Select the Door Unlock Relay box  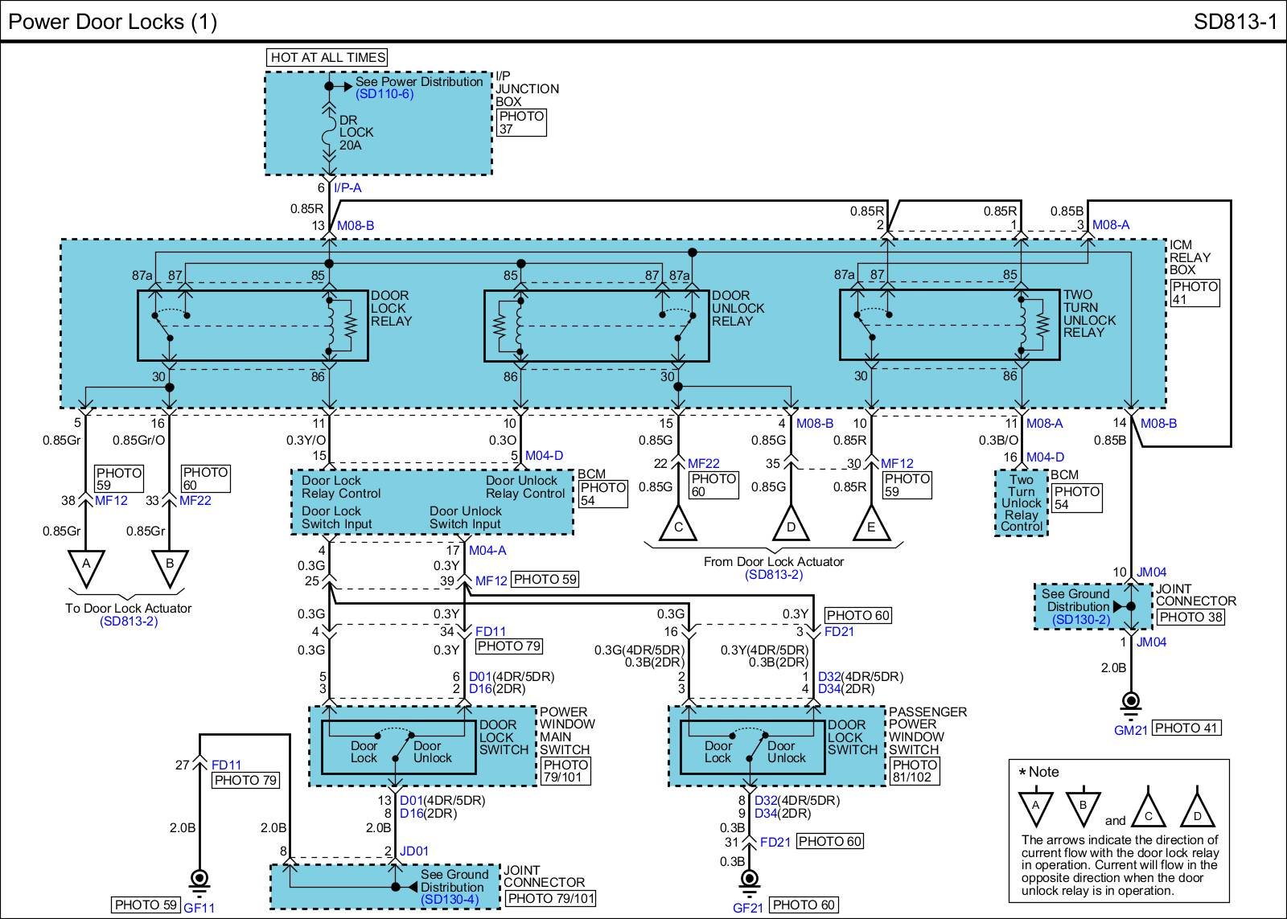(596, 326)
